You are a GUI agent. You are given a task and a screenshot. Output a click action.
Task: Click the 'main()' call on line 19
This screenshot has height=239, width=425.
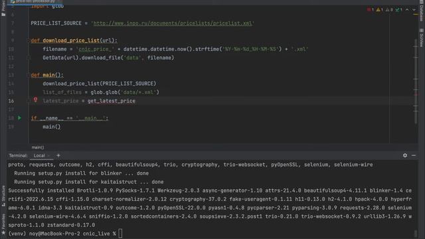(x=52, y=127)
